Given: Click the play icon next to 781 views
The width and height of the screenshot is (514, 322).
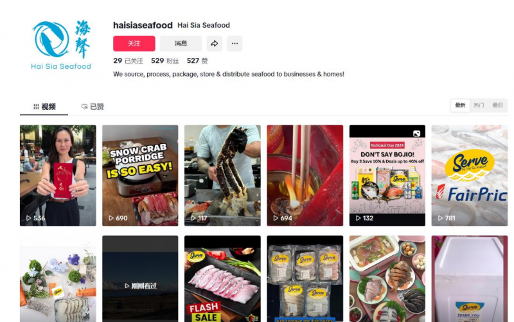Looking at the screenshot, I should [440, 218].
